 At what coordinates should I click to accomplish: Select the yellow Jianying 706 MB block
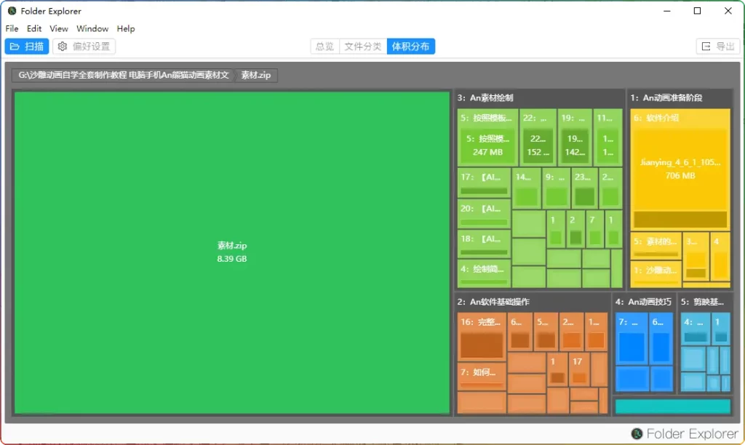(679, 169)
